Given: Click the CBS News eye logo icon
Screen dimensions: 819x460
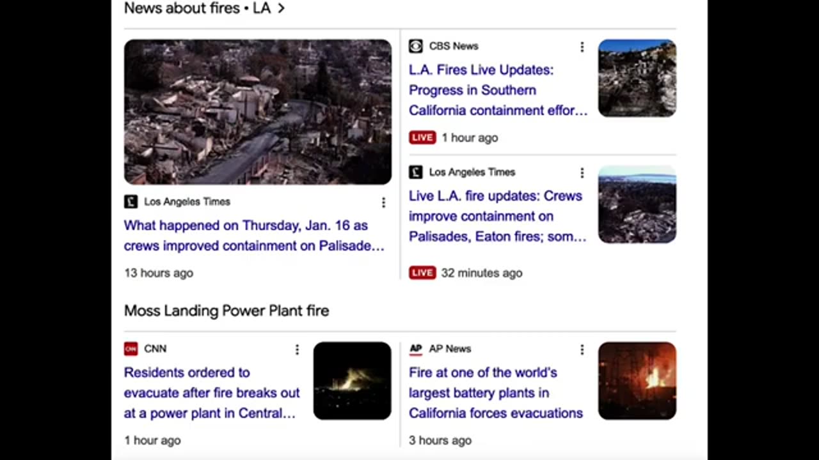Looking at the screenshot, I should (x=416, y=46).
